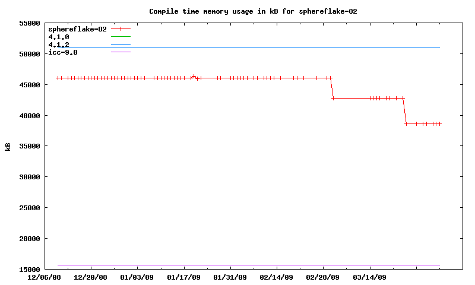Image resolution: width=475 pixels, height=285 pixels.
Task: Click the first red data point on the left
Action: 58,78
